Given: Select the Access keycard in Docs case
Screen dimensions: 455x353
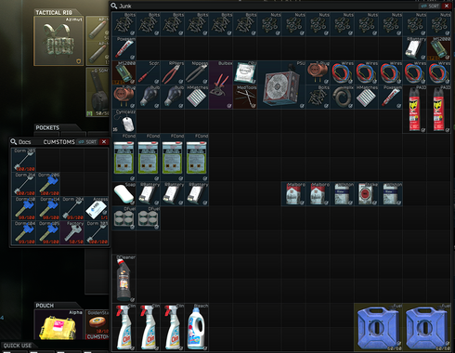Looking at the screenshot, I should pos(97,208).
